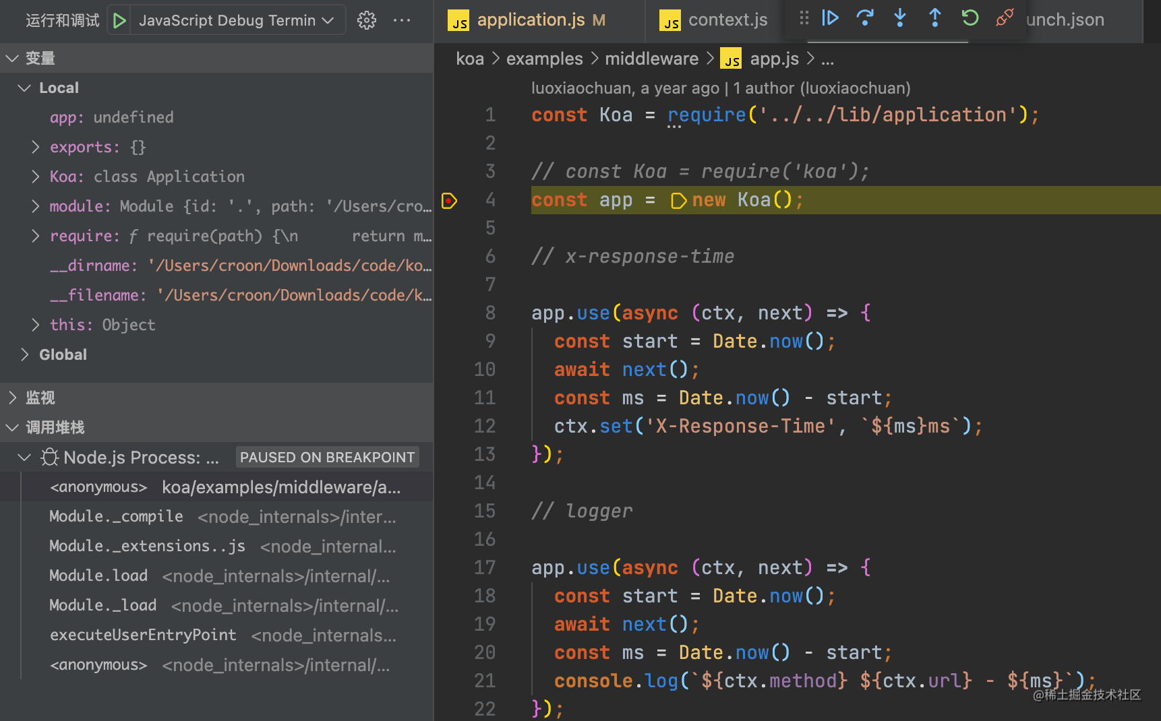Expand the this Object variable
Screen dimensions: 1161x721
point(36,325)
